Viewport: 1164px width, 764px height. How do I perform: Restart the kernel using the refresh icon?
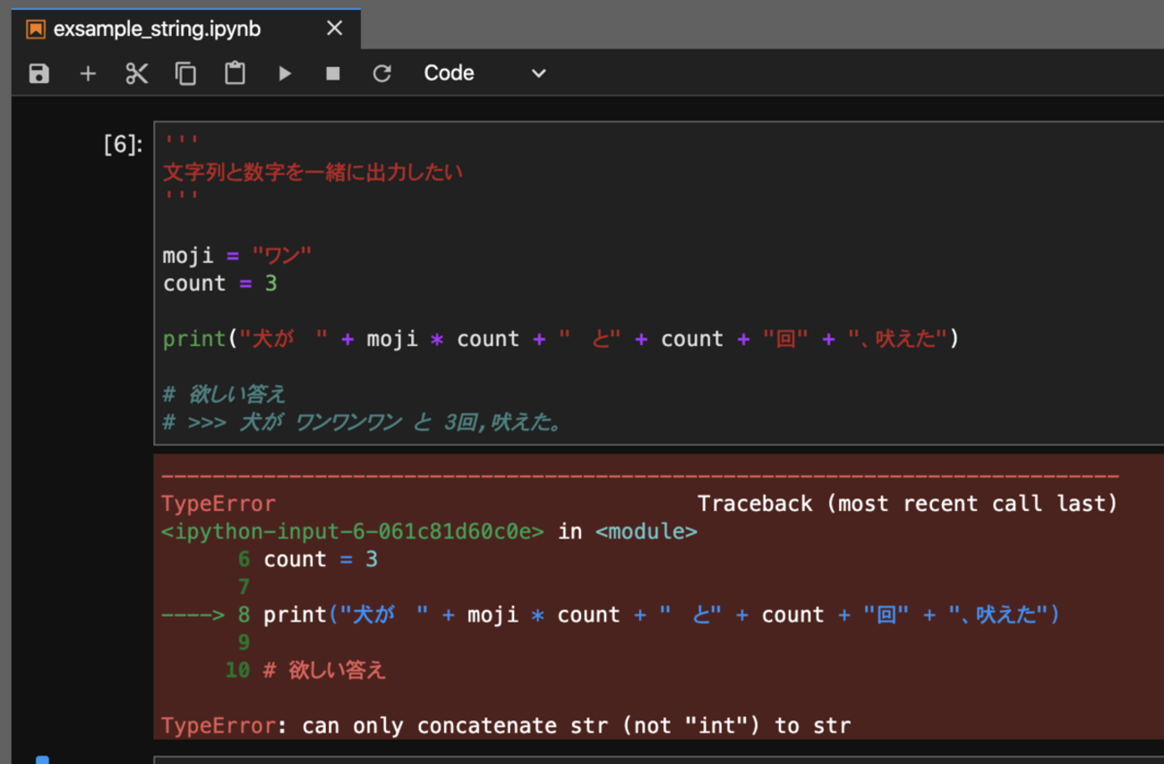(382, 73)
